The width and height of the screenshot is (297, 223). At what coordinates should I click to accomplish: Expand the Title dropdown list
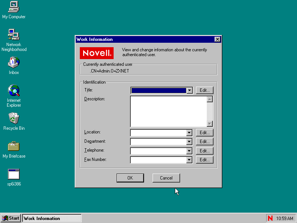click(x=189, y=90)
